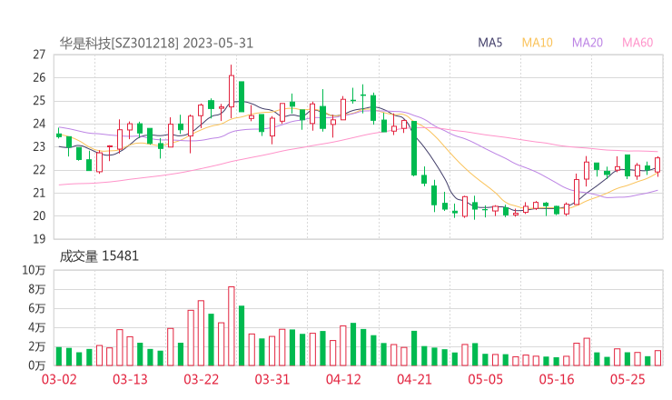Click the 05-16 date label
Viewport: 672px width, 400px height.
(x=557, y=379)
